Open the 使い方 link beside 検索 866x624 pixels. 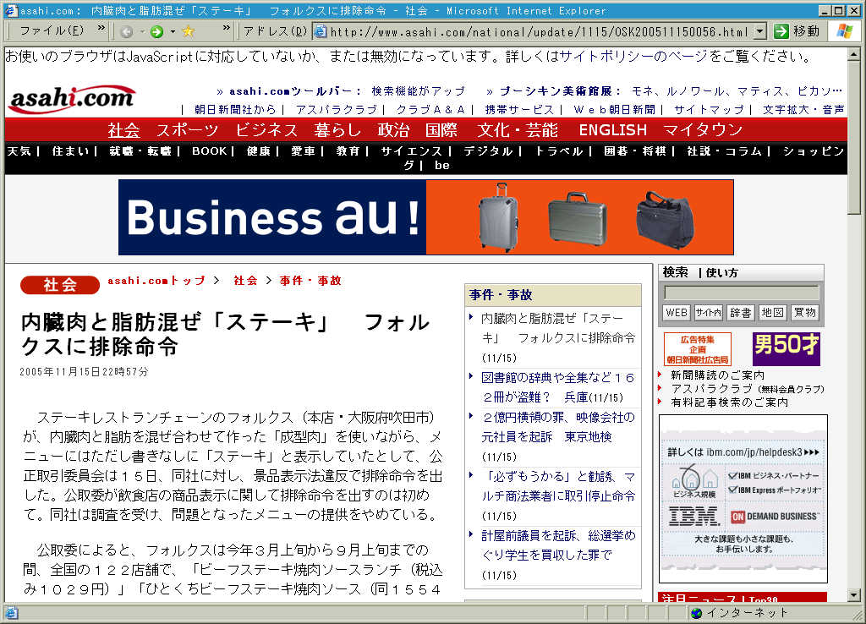pyautogui.click(x=722, y=273)
